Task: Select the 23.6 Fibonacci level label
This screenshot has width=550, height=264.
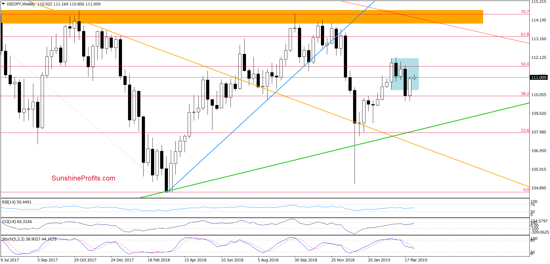Action: pyautogui.click(x=525, y=130)
